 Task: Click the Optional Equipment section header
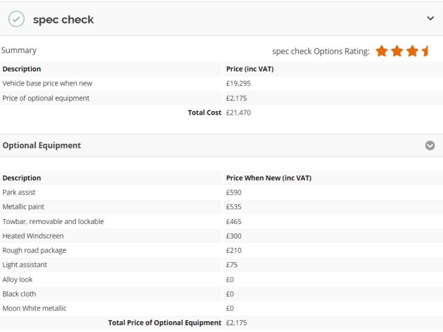click(42, 146)
